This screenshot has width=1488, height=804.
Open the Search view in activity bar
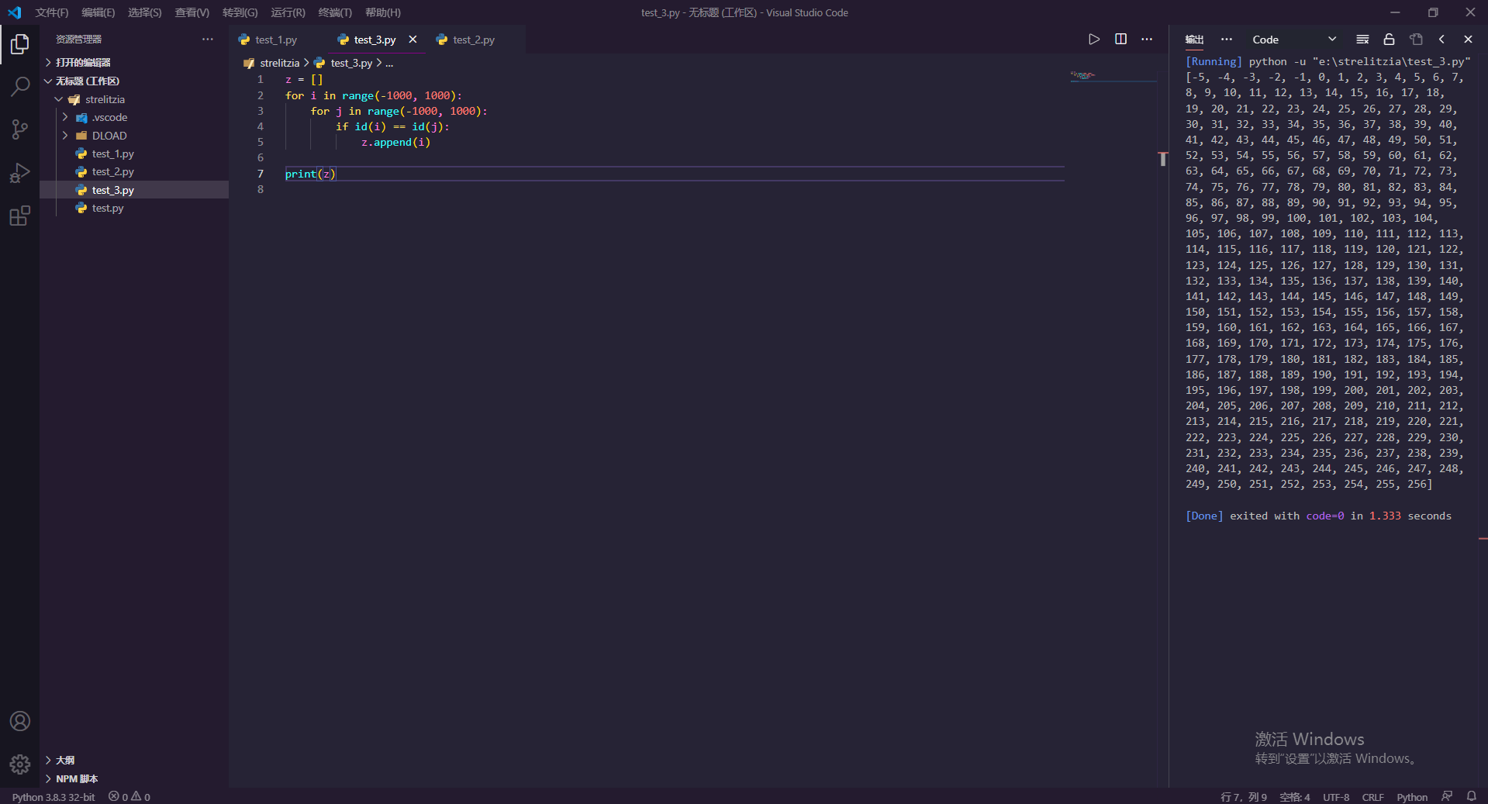(x=20, y=86)
